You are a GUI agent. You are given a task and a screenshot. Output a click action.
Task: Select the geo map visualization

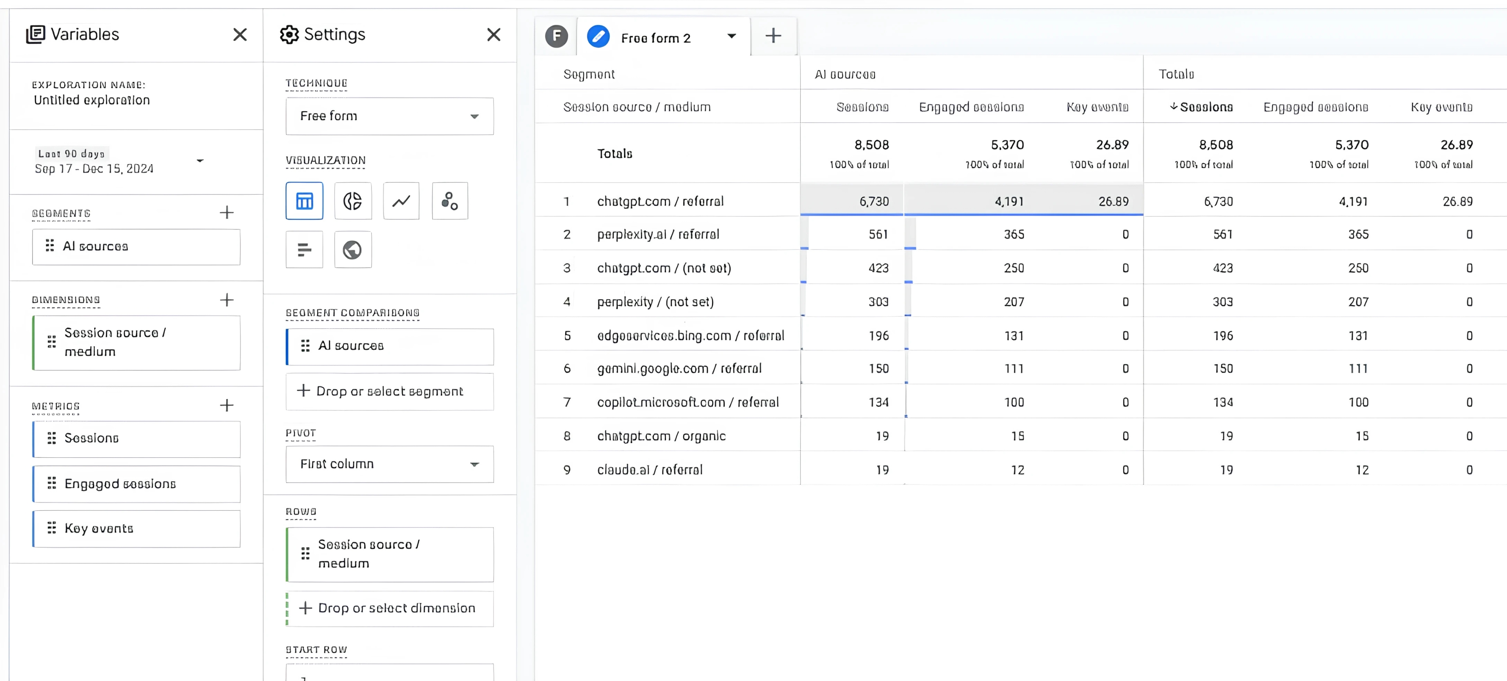pos(353,249)
